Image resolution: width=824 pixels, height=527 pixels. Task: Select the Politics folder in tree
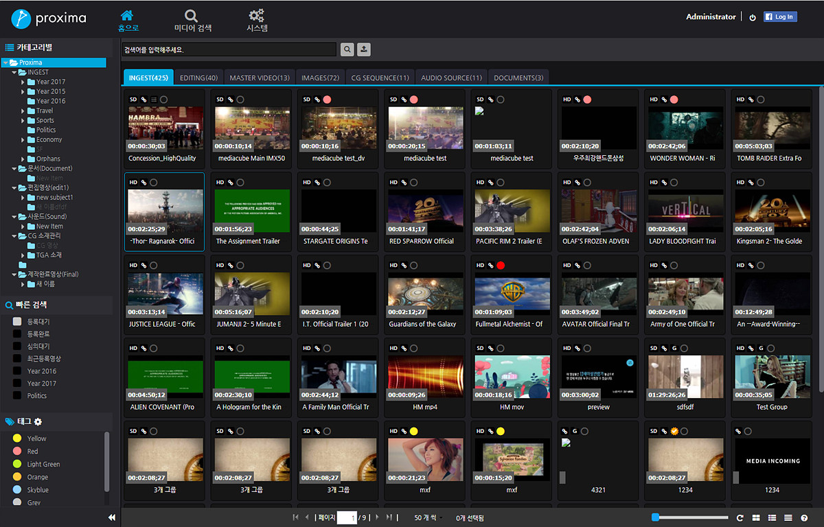coord(46,130)
